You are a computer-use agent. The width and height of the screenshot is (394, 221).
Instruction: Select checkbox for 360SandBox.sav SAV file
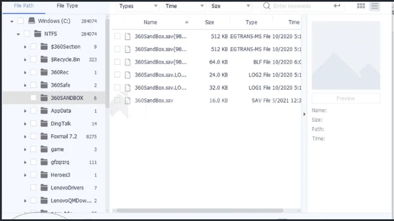pos(117,100)
